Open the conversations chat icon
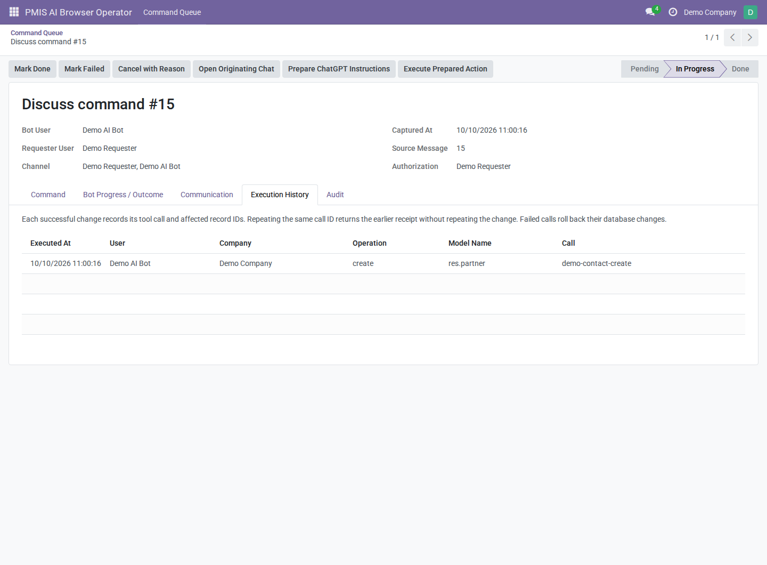This screenshot has height=565, width=767. (x=650, y=12)
